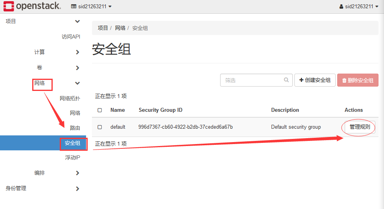
Task: Click the OpenStack logo
Action: click(x=32, y=6)
